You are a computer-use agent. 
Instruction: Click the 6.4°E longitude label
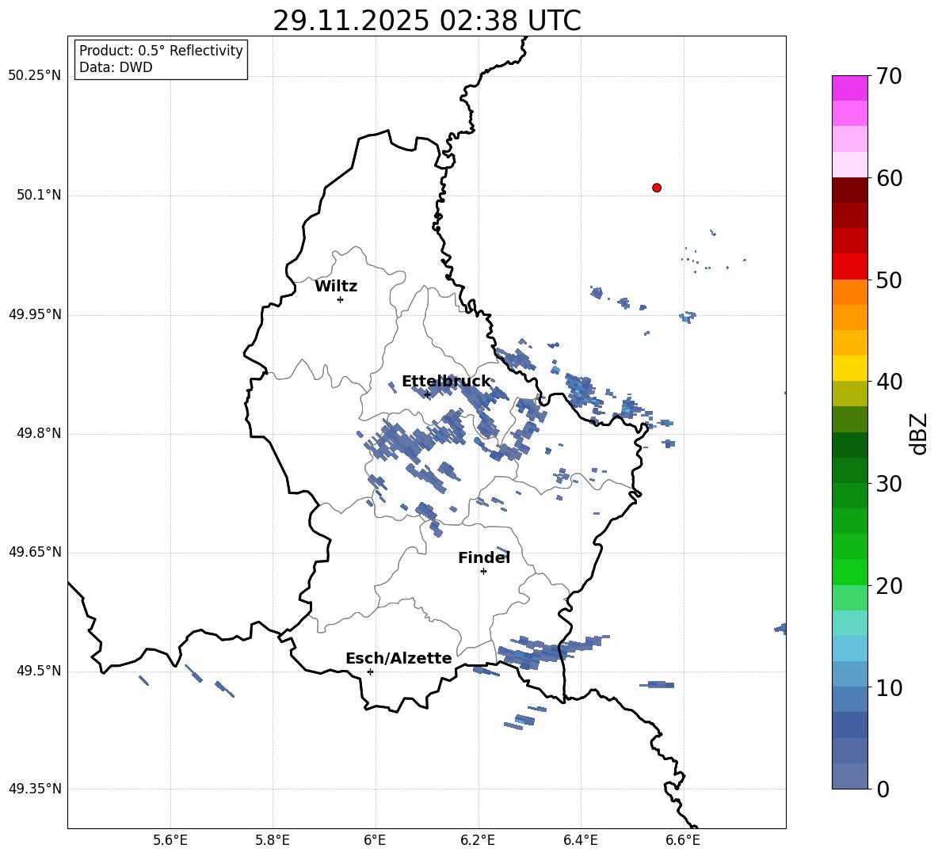click(580, 840)
